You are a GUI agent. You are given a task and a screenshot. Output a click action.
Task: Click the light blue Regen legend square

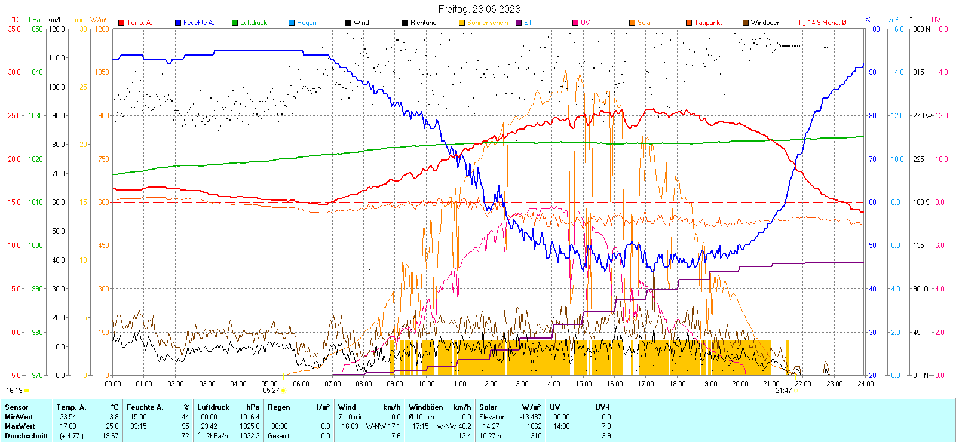[x=292, y=23]
